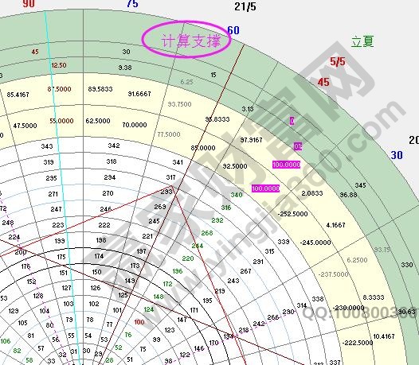Select the value 4.1667
The height and width of the screenshot is (365, 419).
point(335,225)
